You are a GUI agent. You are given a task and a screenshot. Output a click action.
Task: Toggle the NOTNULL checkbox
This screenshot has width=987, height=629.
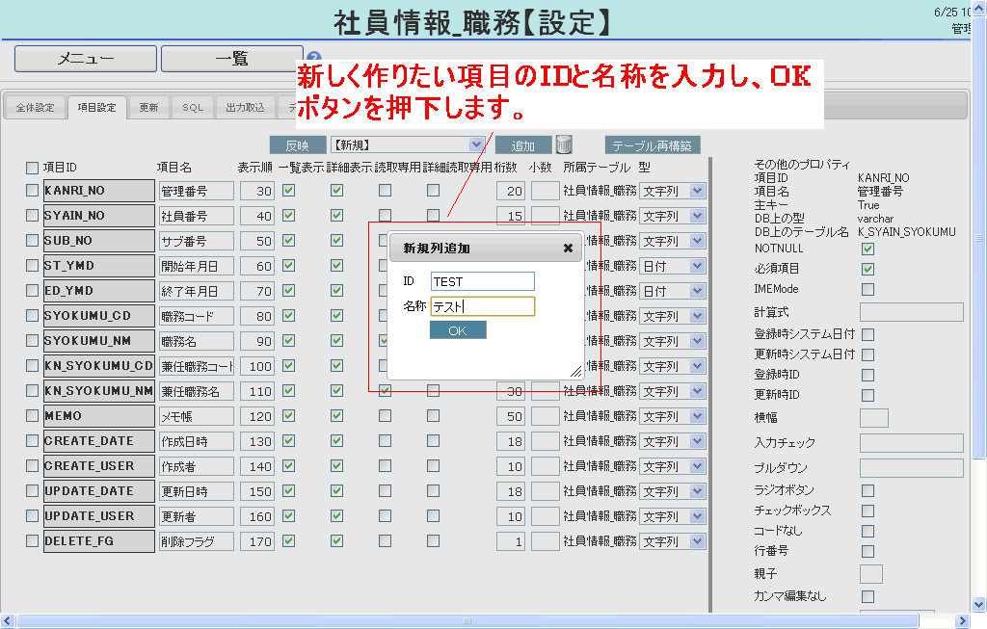click(x=867, y=249)
